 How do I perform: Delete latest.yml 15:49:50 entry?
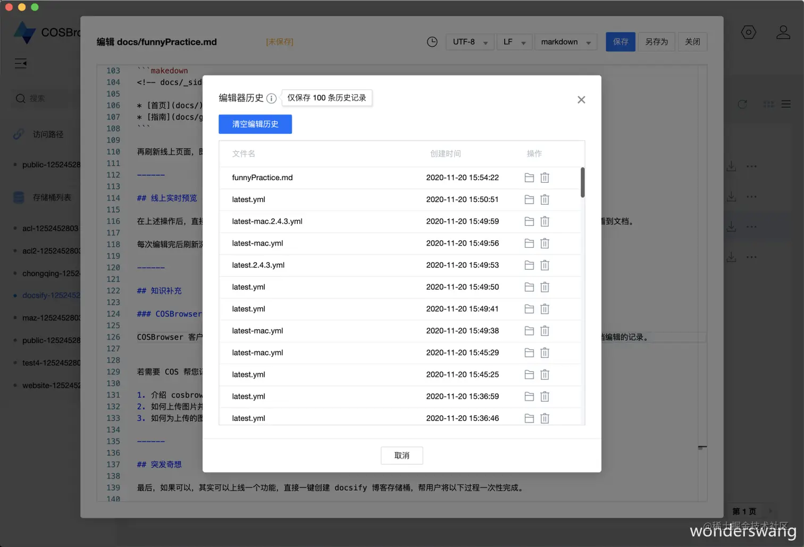click(x=545, y=287)
